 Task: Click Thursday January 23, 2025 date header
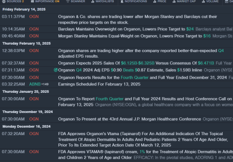26,92
